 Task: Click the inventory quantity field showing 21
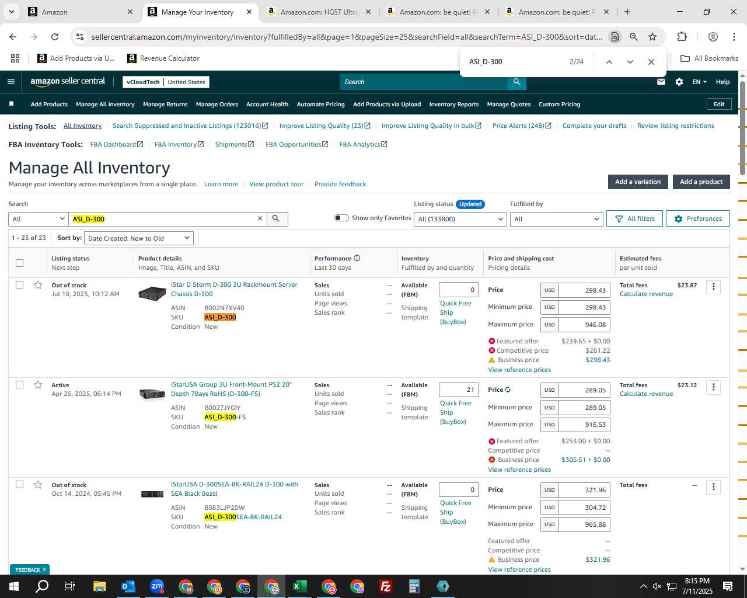click(459, 390)
